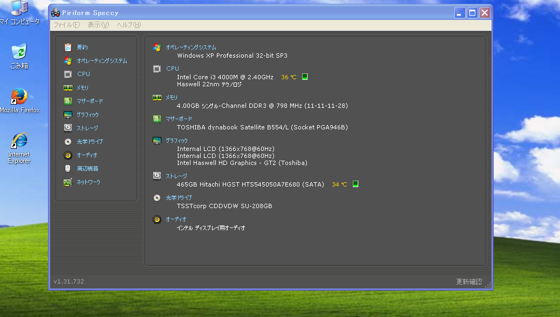Viewport: 560px width, 317px height.
Task: Click text Intel Haswell HD Graphics - GT2 (Toshiba)
Action: pyautogui.click(x=242, y=163)
